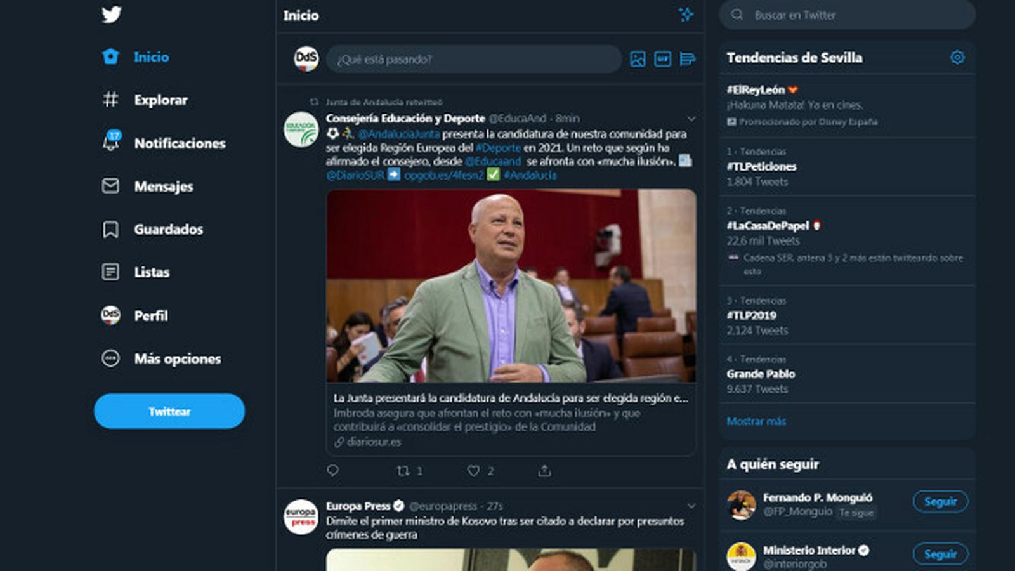Open Notificaciones with 17 alerts
The image size is (1015, 571).
(x=110, y=143)
